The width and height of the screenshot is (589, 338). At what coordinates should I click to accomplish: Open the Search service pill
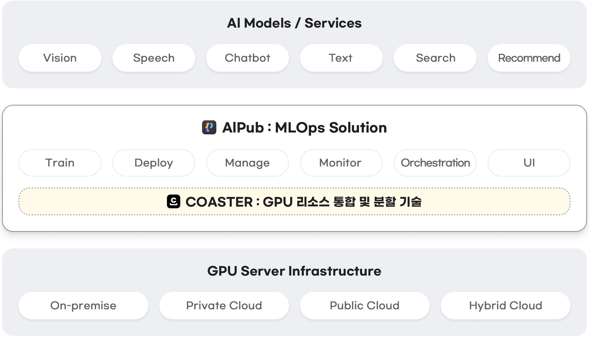point(435,58)
